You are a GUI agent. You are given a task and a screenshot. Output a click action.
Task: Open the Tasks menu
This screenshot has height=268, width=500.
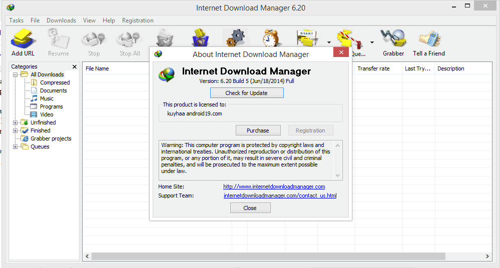pos(16,20)
